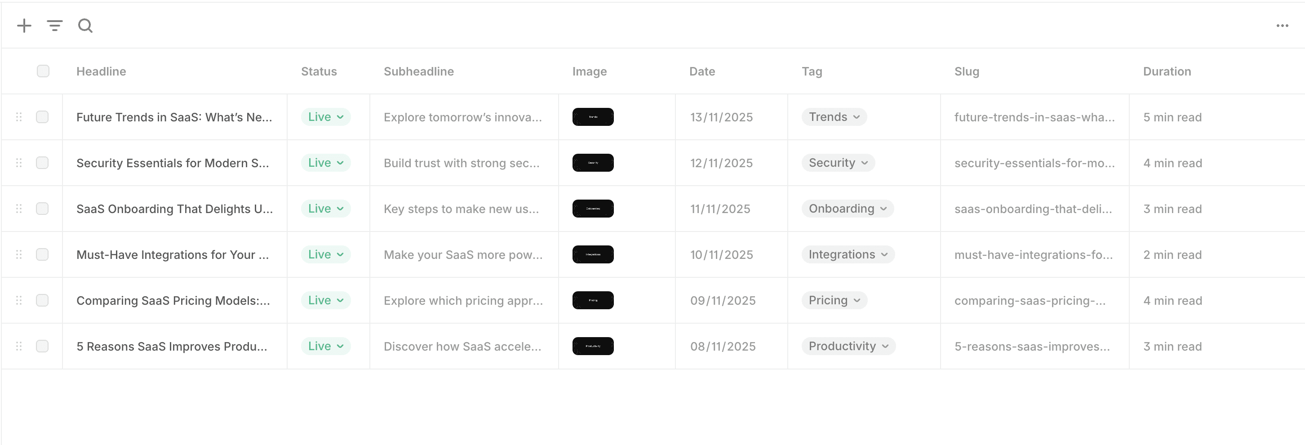Image resolution: width=1305 pixels, height=445 pixels.
Task: Open the Onboarding image thumbnail
Action: click(593, 208)
